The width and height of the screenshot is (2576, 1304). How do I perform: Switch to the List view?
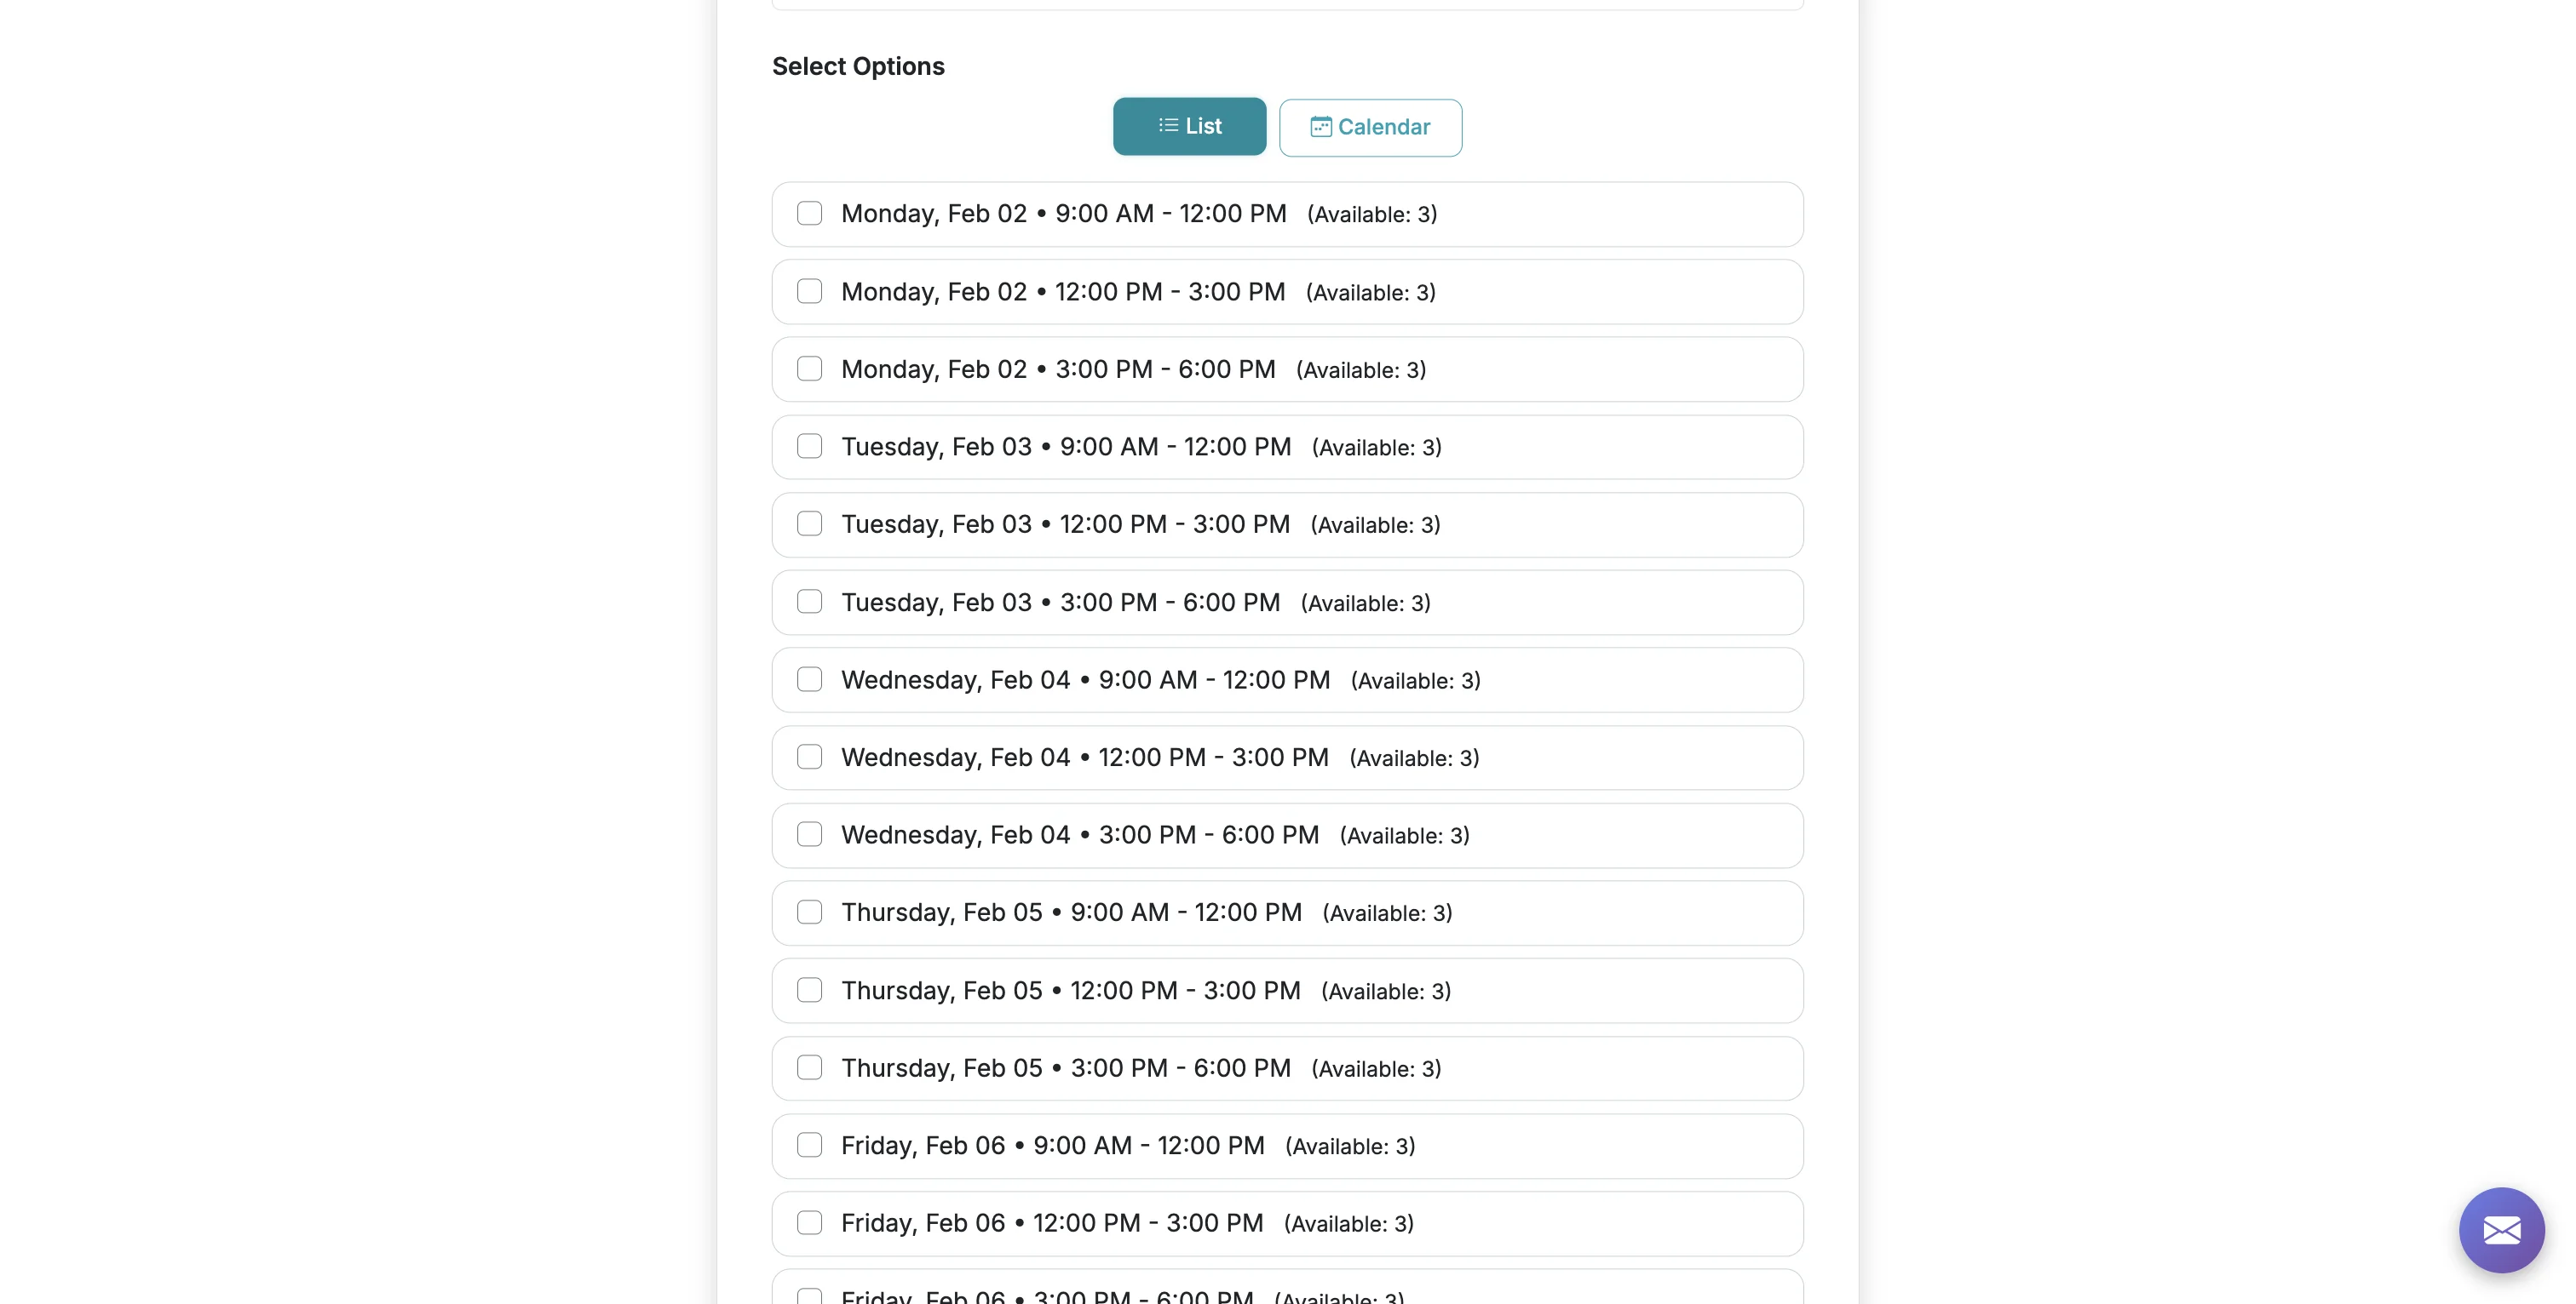click(x=1188, y=126)
